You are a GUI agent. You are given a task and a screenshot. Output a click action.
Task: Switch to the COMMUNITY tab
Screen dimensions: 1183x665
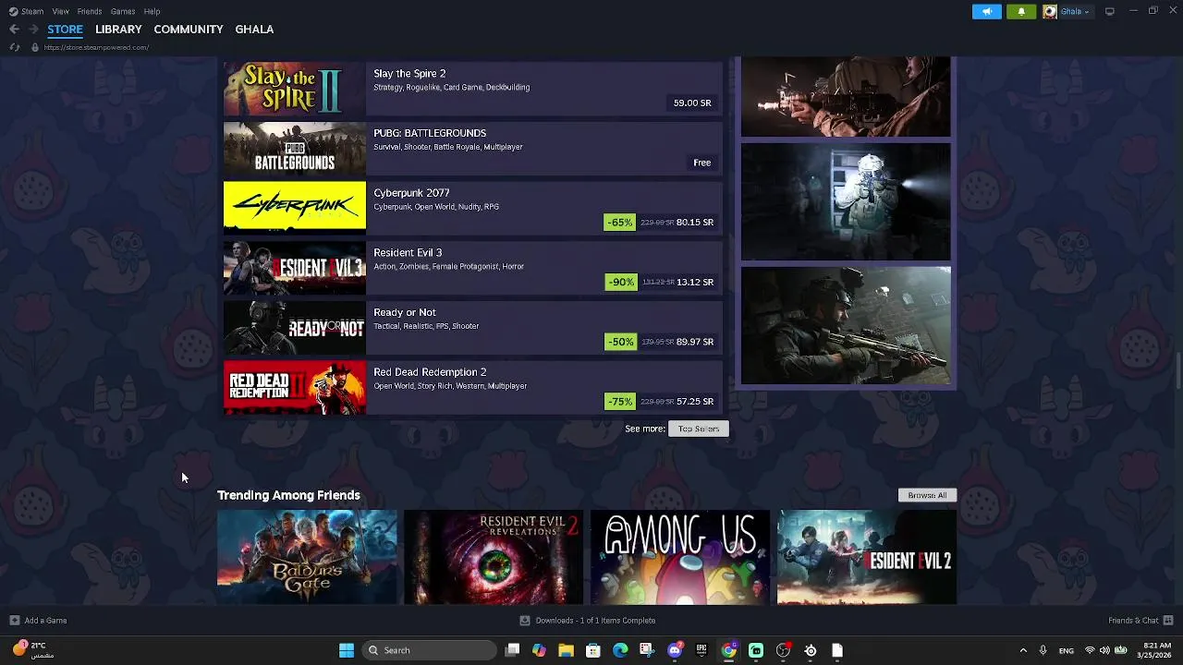pos(189,29)
